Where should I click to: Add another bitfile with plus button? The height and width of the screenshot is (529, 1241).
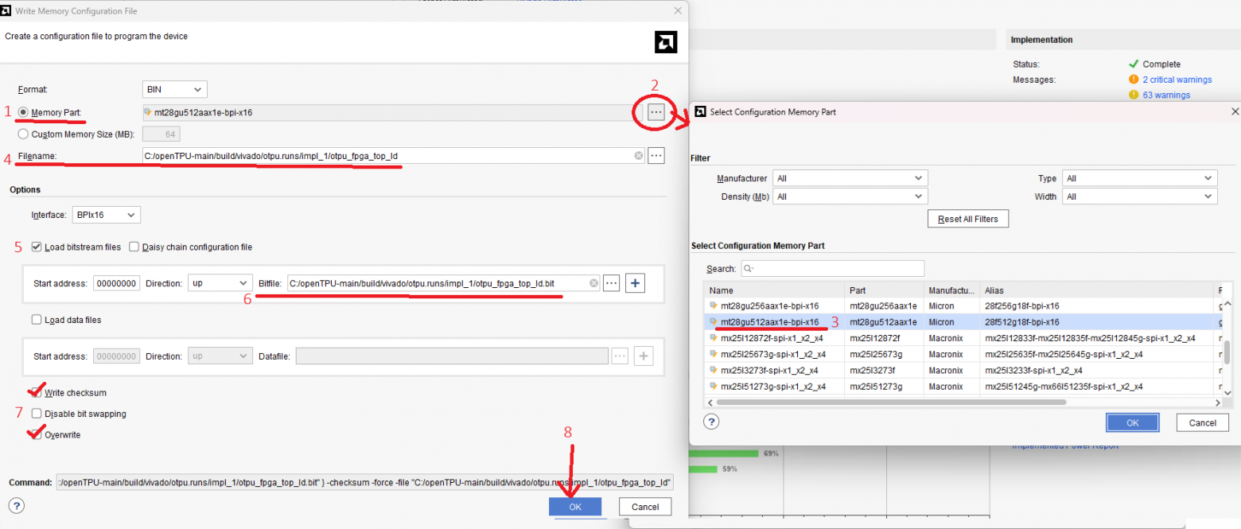(635, 283)
